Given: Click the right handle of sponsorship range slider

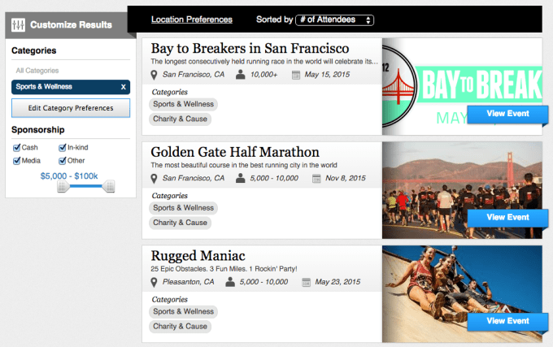Looking at the screenshot, I should [109, 186].
